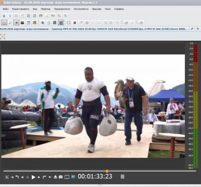The image size is (201, 187).
Task: Close the title info panel
Action: (198, 29)
